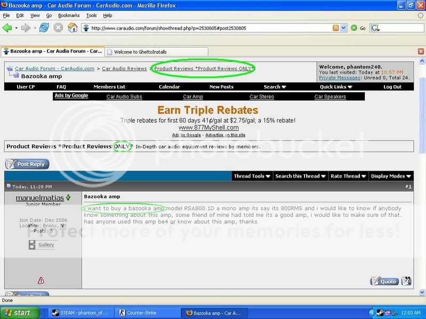Switch to Welcome to GhettoInstalls tab
Image resolution: width=426 pixels, height=319 pixels.
tap(157, 52)
